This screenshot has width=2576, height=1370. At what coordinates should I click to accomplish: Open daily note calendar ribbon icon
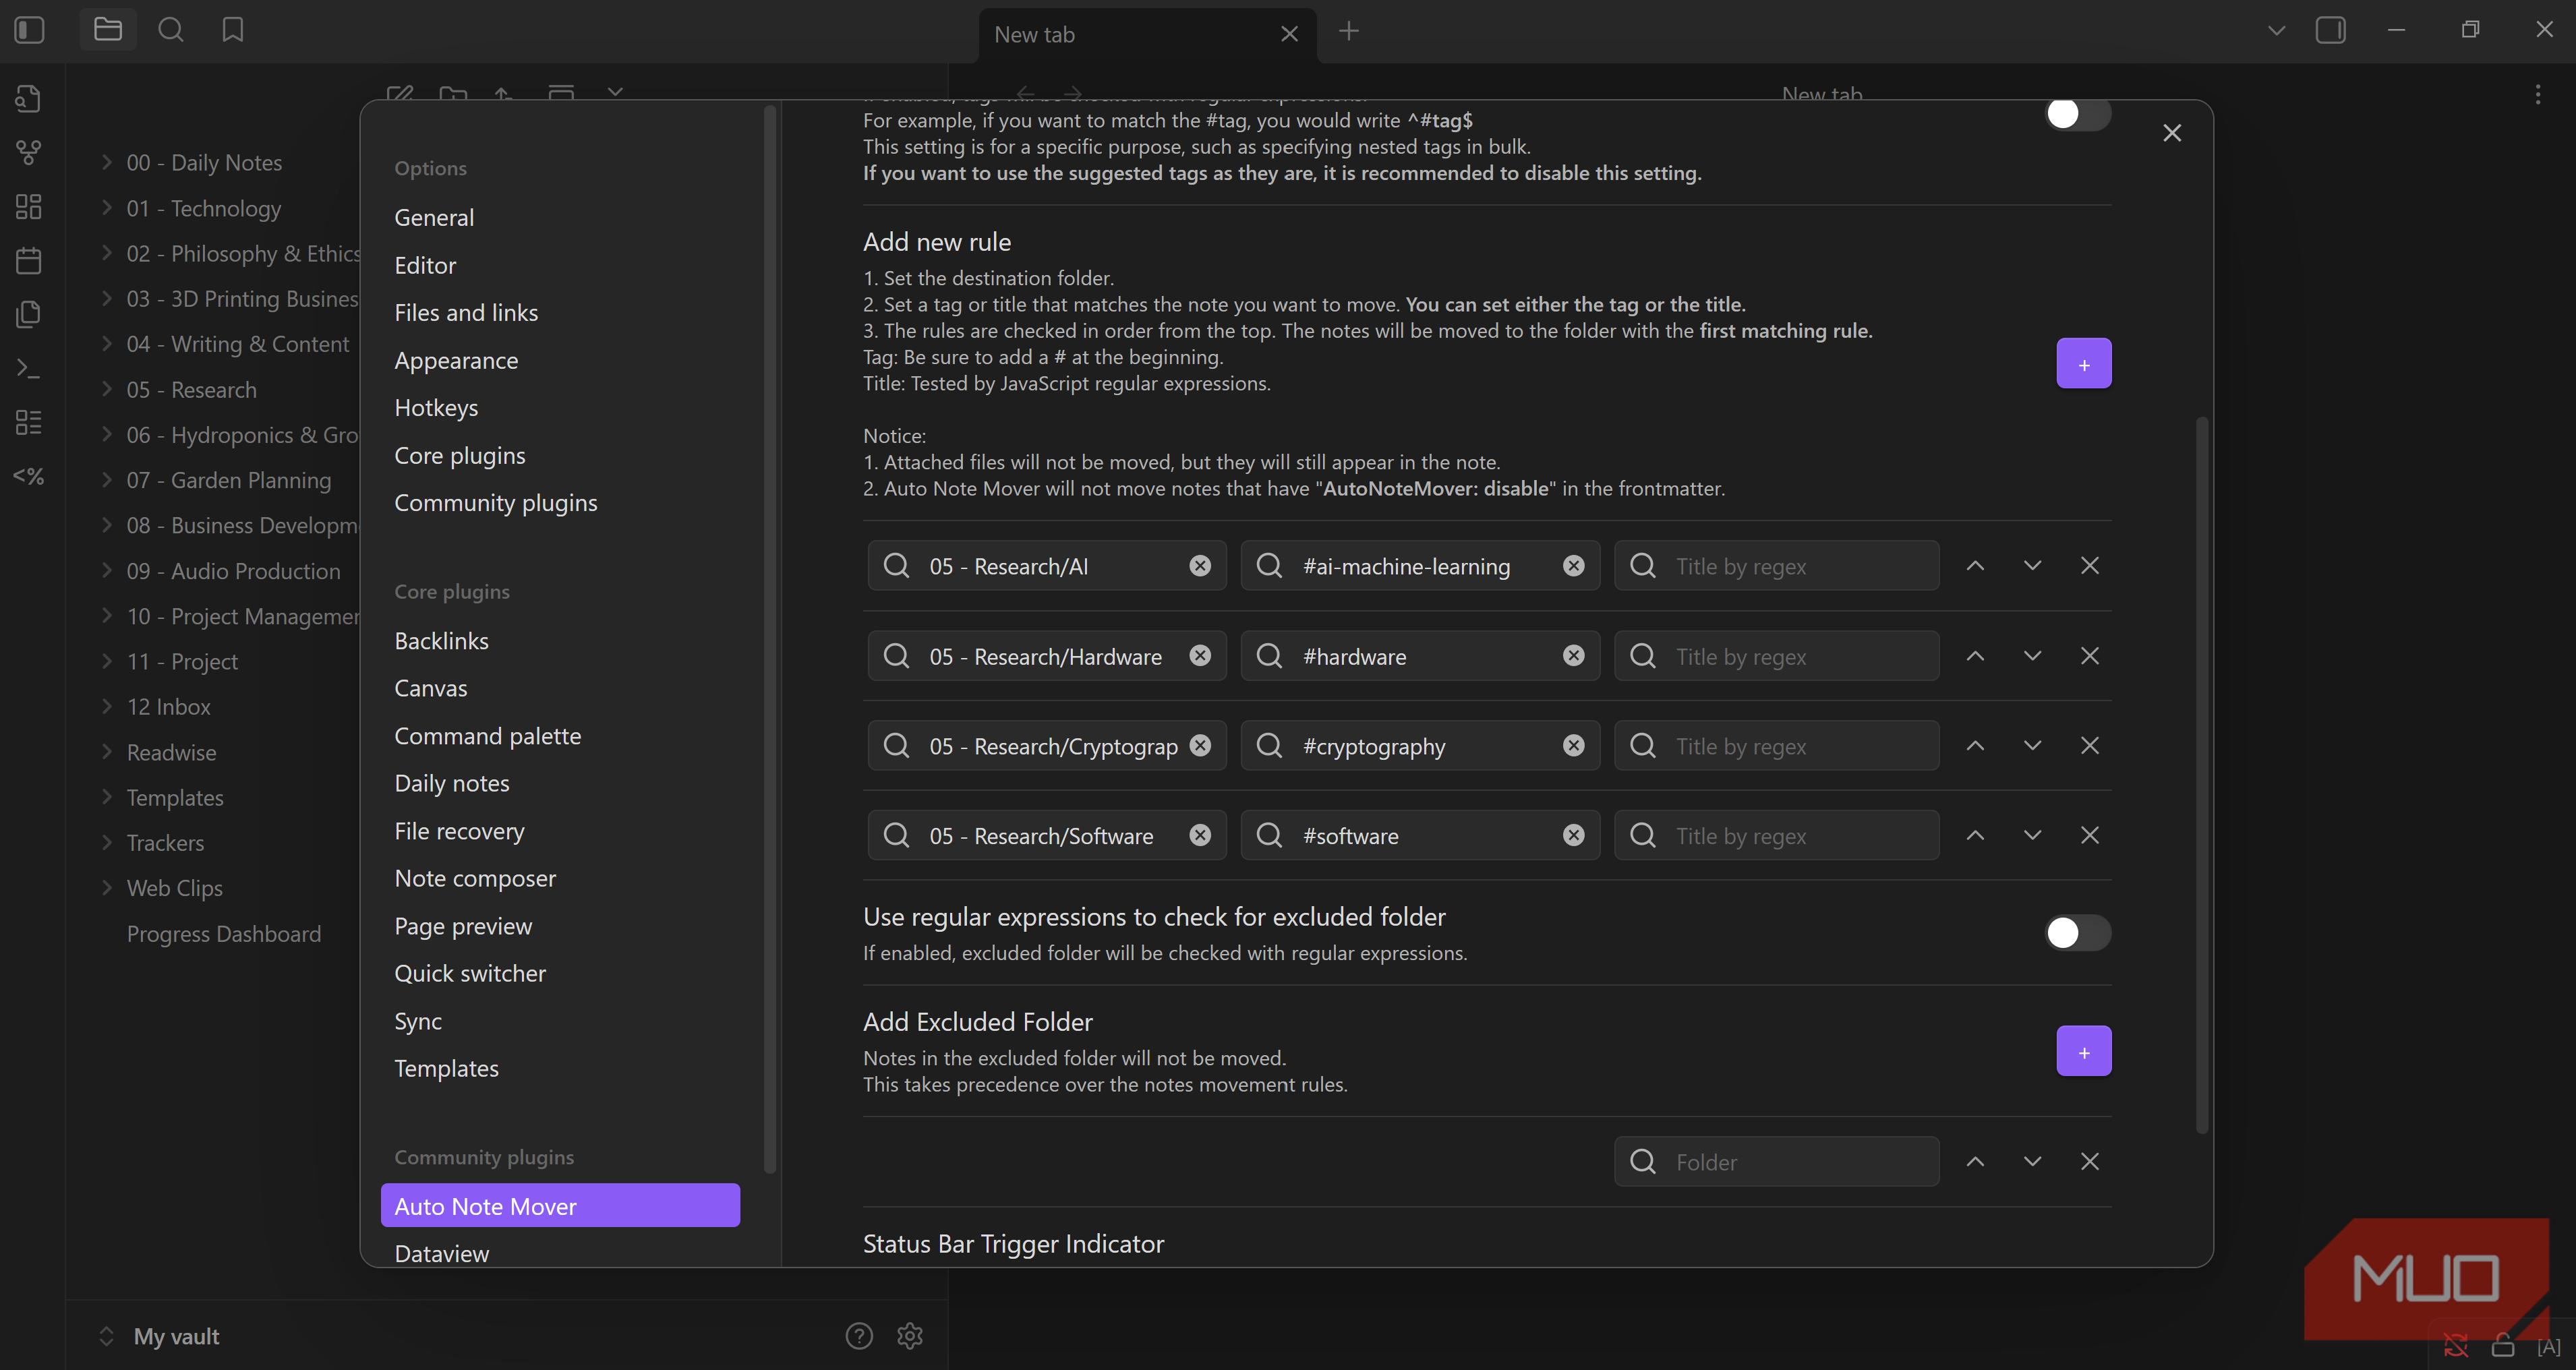pyautogui.click(x=29, y=261)
